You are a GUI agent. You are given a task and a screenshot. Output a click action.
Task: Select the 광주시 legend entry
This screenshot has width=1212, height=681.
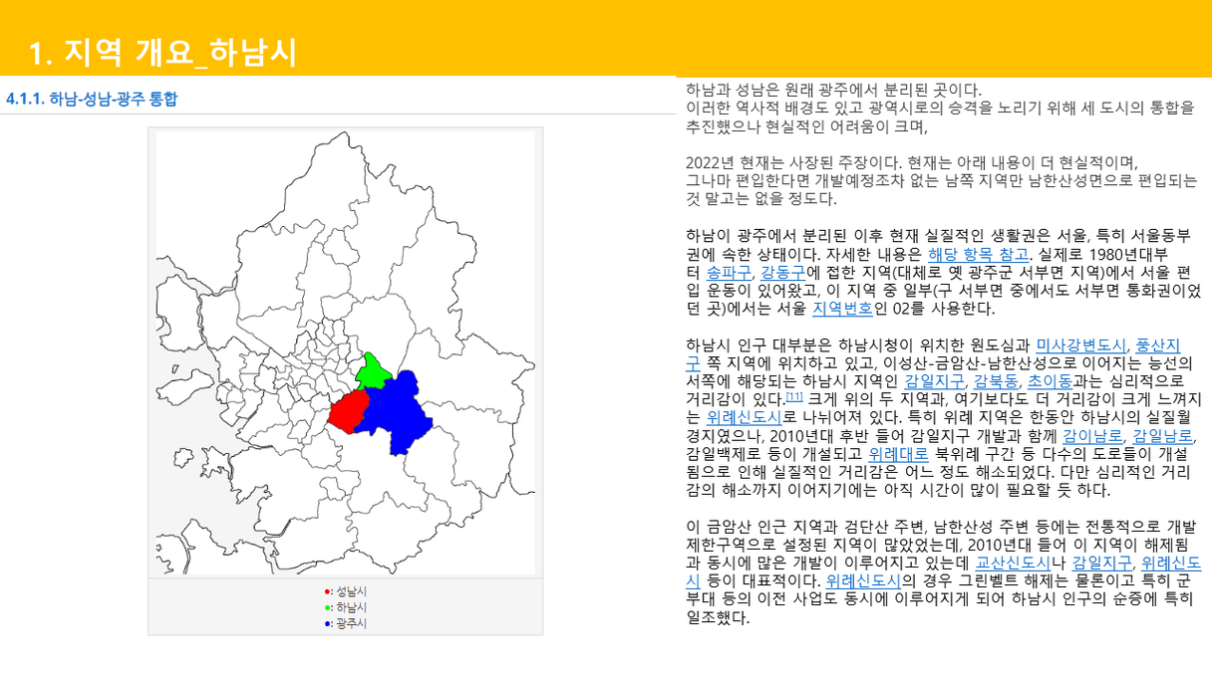point(346,623)
